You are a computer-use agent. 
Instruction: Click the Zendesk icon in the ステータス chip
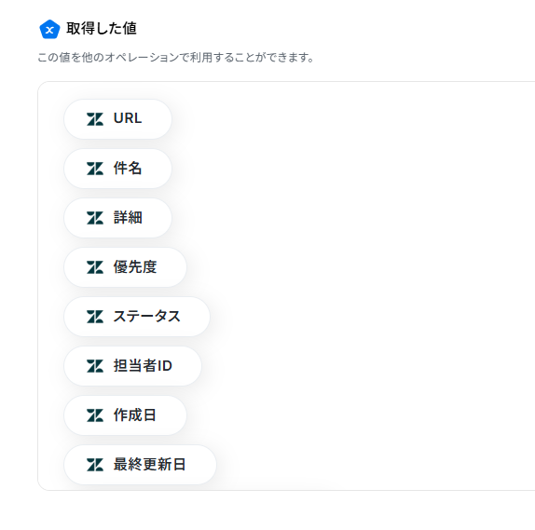[95, 317]
